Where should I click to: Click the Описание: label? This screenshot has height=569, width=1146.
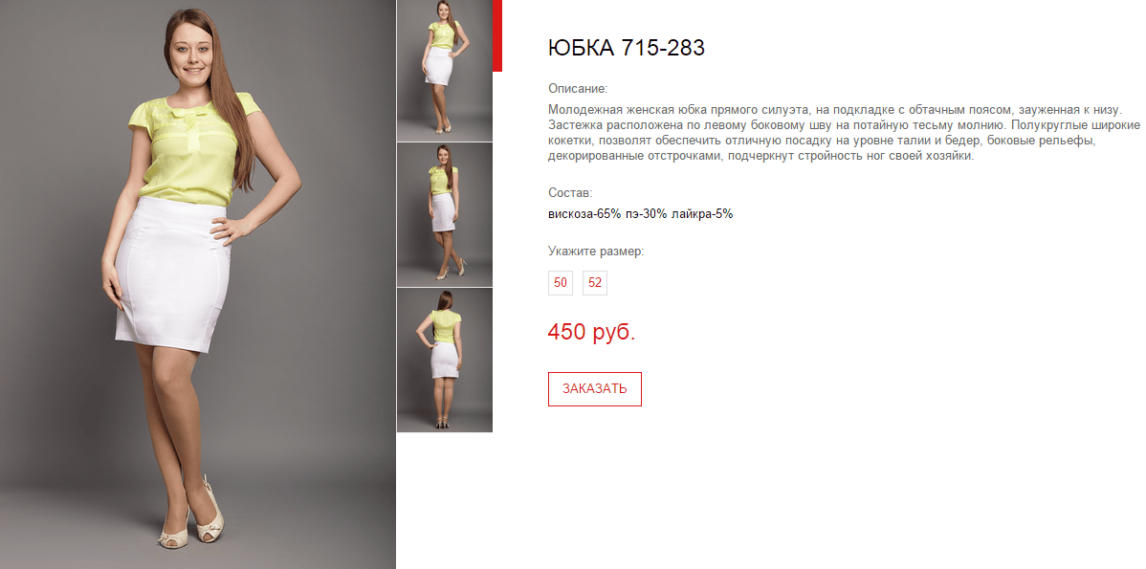click(x=578, y=89)
